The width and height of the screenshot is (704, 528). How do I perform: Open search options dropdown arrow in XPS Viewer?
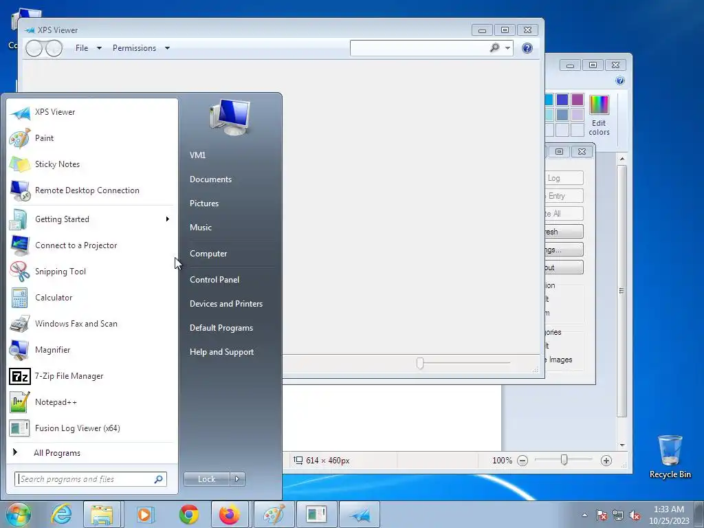pyautogui.click(x=507, y=47)
